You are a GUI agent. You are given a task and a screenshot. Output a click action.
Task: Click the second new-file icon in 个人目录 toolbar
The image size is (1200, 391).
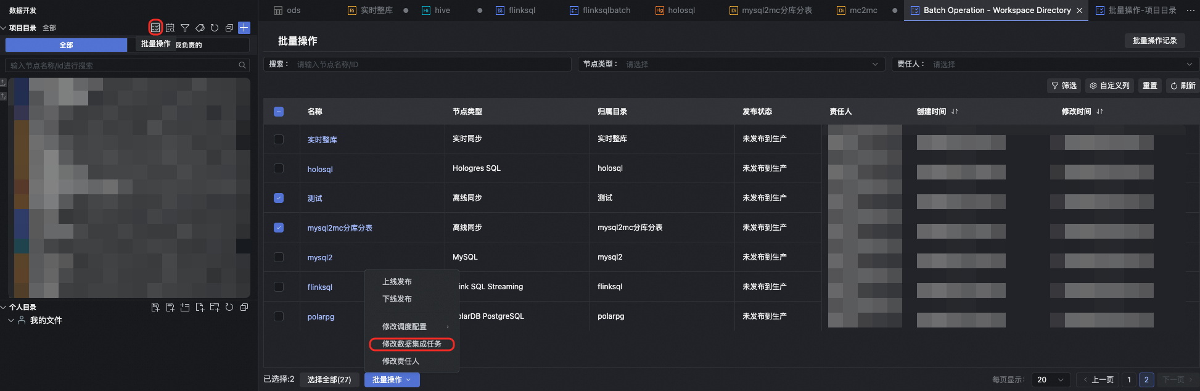click(170, 307)
